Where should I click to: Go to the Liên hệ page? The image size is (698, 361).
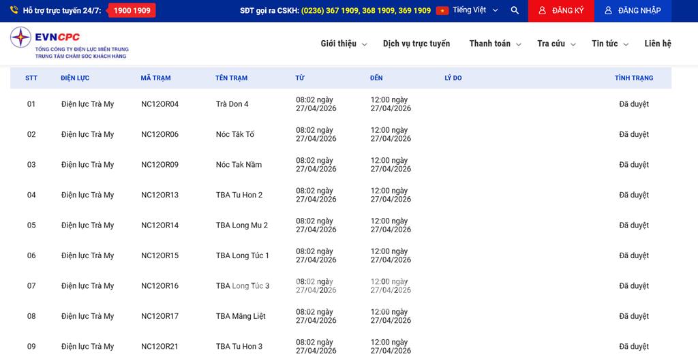(657, 44)
